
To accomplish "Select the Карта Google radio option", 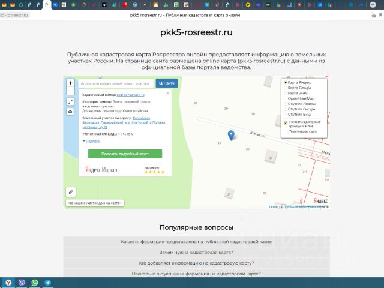I will pos(286,88).
